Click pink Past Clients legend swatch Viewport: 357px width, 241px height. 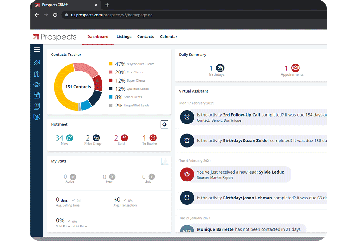coord(111,72)
